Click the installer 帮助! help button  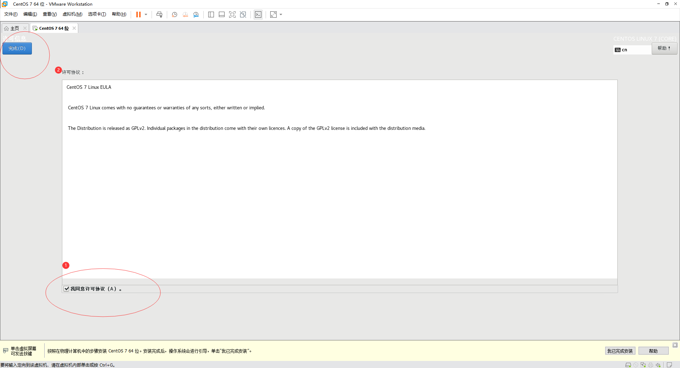(664, 48)
